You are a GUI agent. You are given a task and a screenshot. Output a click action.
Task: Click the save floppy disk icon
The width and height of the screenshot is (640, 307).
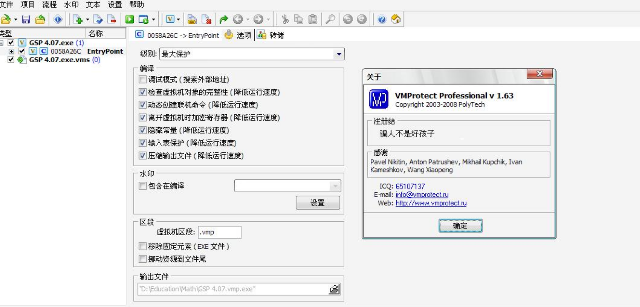pos(26,19)
